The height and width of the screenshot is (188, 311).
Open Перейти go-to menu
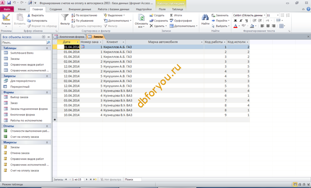coord(221,20)
